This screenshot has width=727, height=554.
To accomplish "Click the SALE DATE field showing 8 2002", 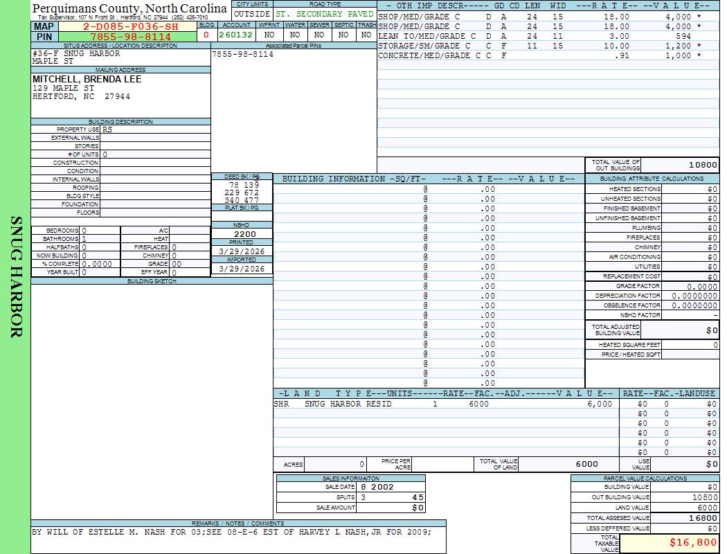I will [391, 487].
